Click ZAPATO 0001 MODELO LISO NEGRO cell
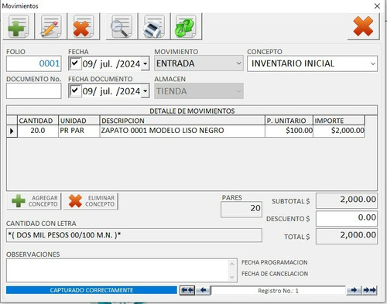Image resolution: width=387 pixels, height=304 pixels. pyautogui.click(x=183, y=131)
